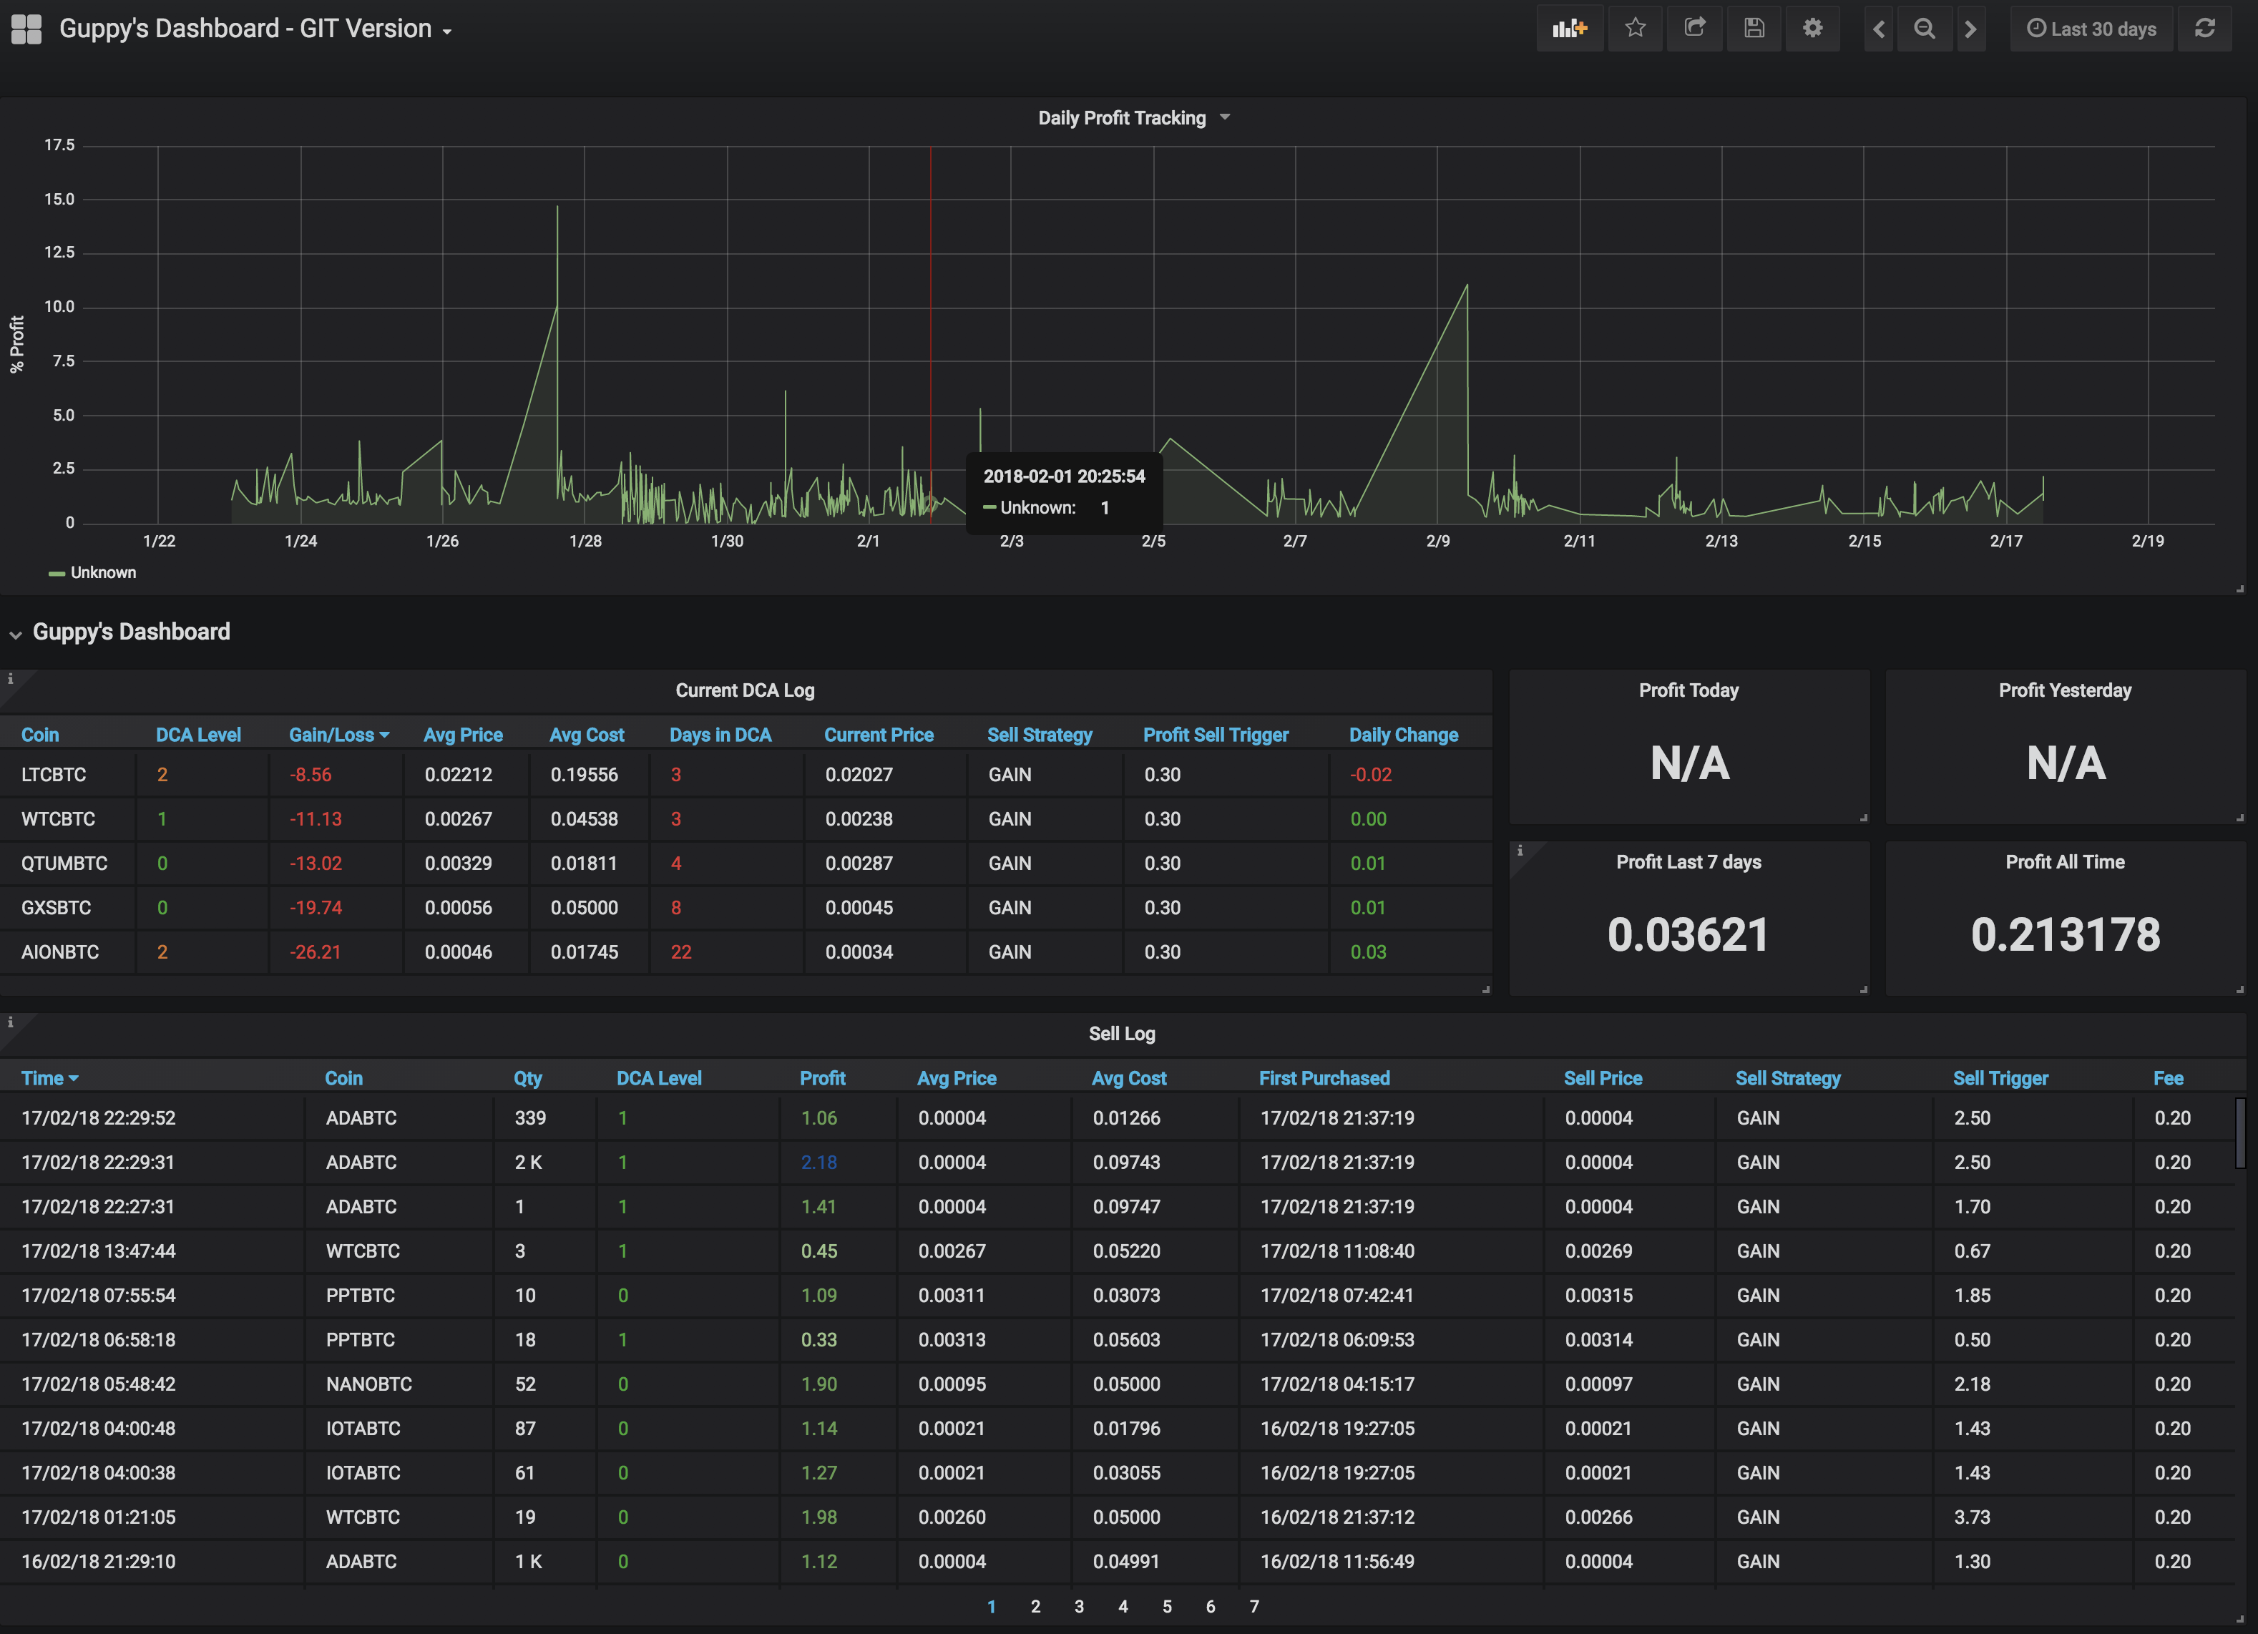This screenshot has height=1634, width=2258.
Task: Open dashboard settings gear
Action: tap(1813, 28)
